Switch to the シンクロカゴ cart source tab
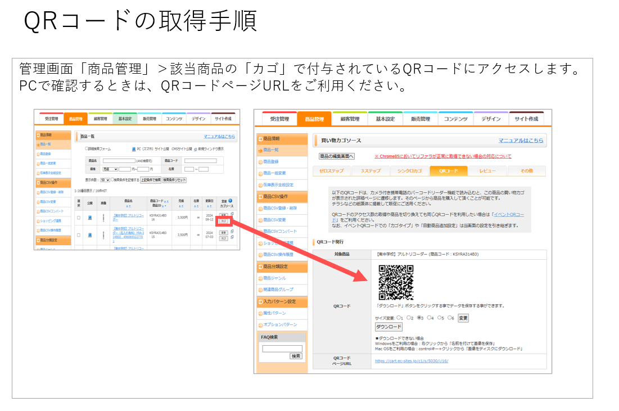The height and width of the screenshot is (411, 619). pyautogui.click(x=409, y=171)
